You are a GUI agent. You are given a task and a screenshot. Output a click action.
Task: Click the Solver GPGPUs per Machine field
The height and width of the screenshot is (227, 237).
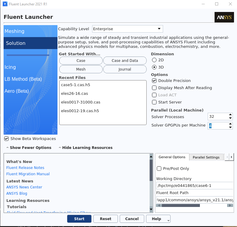pos(218,126)
